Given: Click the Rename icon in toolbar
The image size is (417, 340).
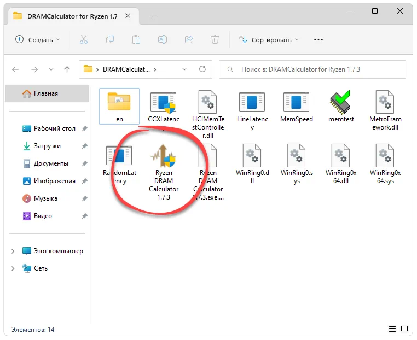Looking at the screenshot, I should pyautogui.click(x=163, y=40).
